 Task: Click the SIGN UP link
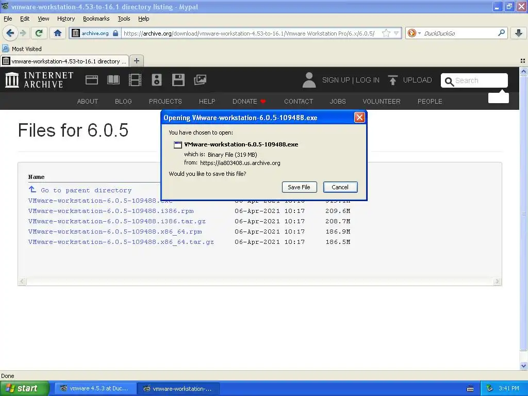click(336, 80)
